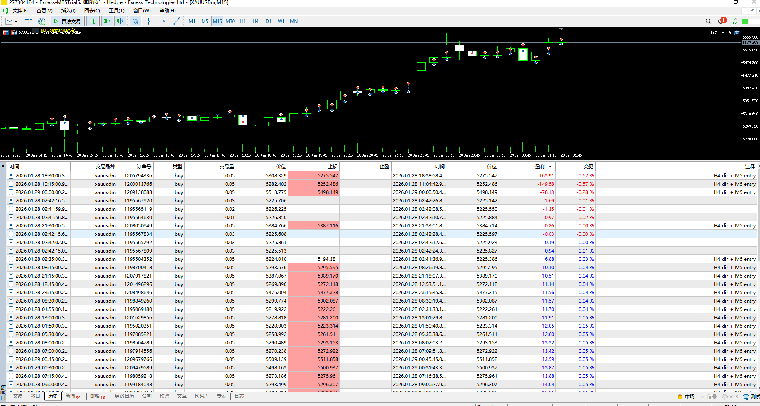Open the 信号 signals button

[708, 397]
